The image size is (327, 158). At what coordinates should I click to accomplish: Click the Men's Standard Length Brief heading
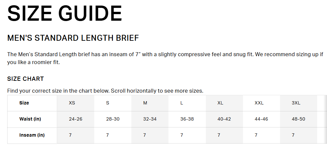point(73,38)
